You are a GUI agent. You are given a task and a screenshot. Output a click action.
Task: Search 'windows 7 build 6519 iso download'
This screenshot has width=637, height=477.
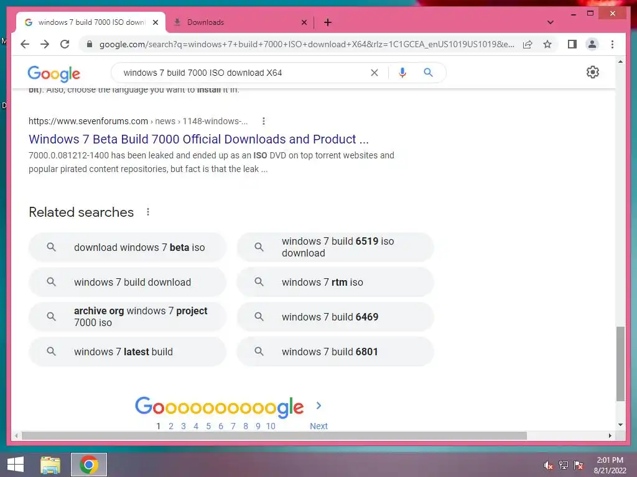coord(335,247)
